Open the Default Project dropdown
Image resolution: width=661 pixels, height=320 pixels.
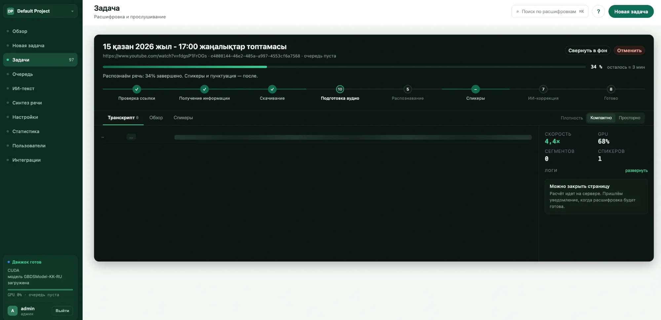pos(40,11)
